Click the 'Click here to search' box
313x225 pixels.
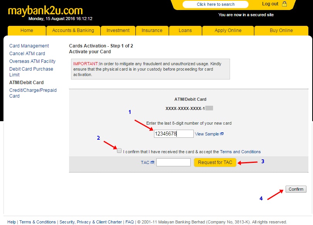coord(216,4)
